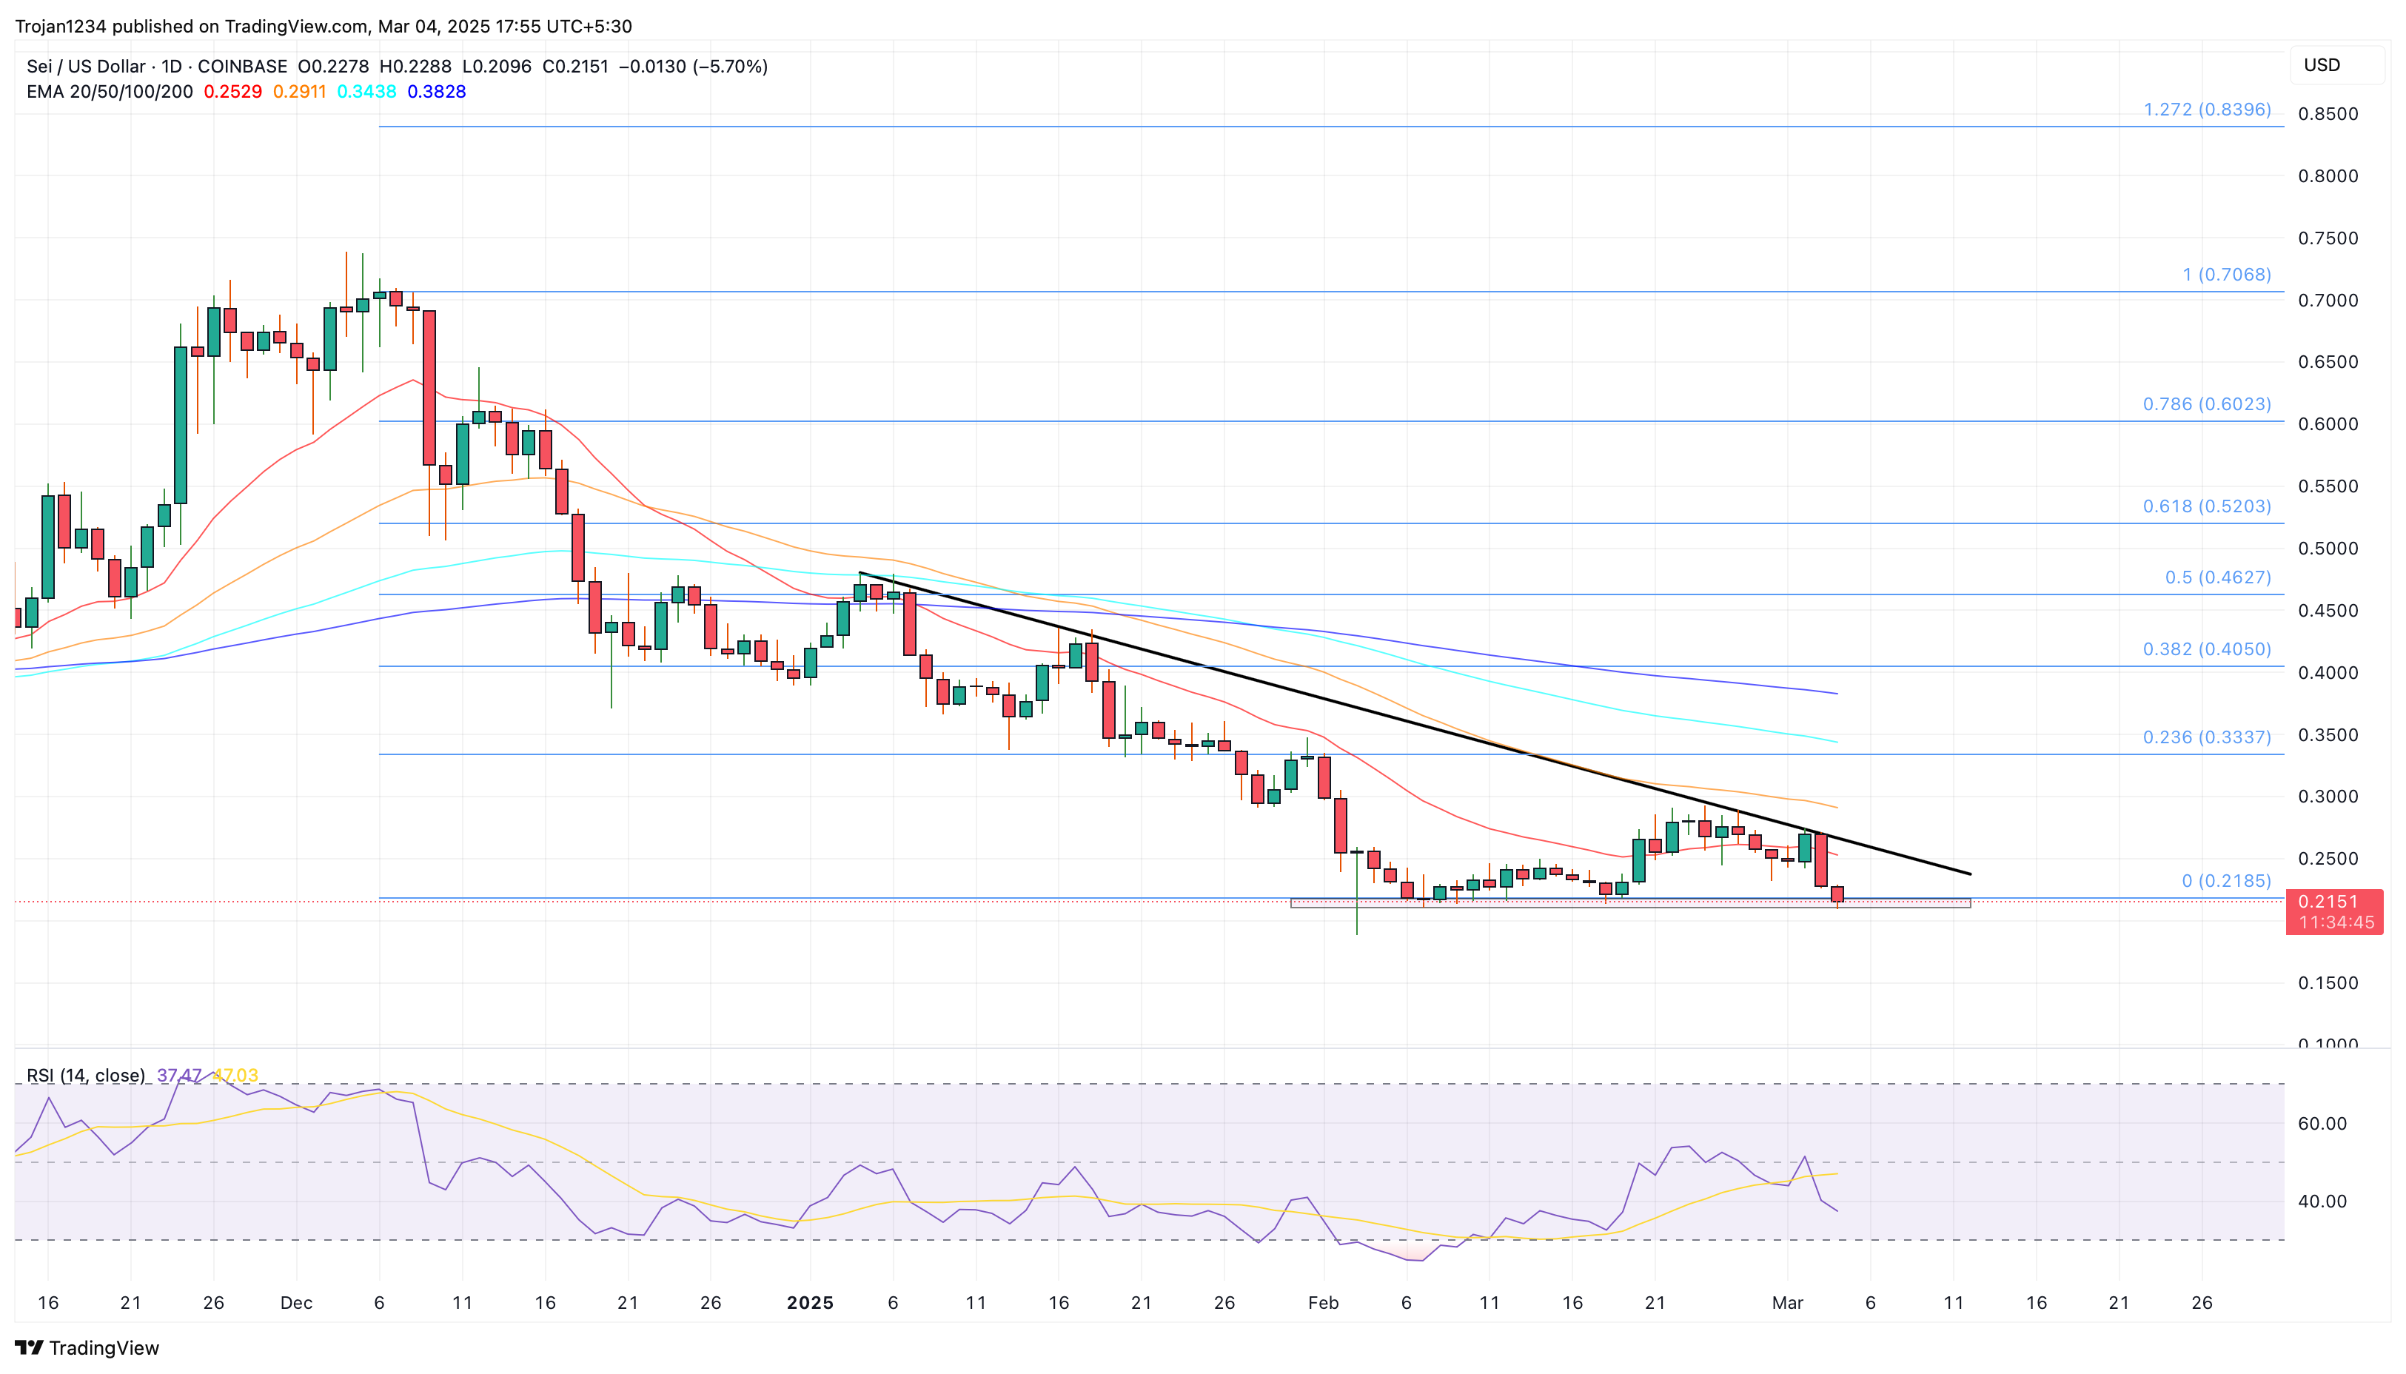Click the 0.236 (0.3337) Fibonacci label
The height and width of the screenshot is (1374, 2406).
click(2207, 737)
